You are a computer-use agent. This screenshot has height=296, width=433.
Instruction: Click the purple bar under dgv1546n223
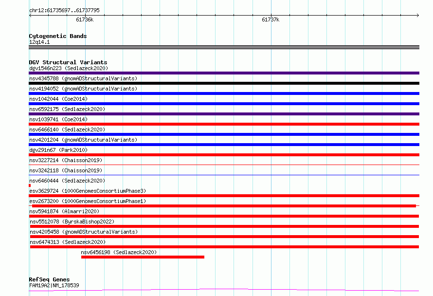[224, 73]
